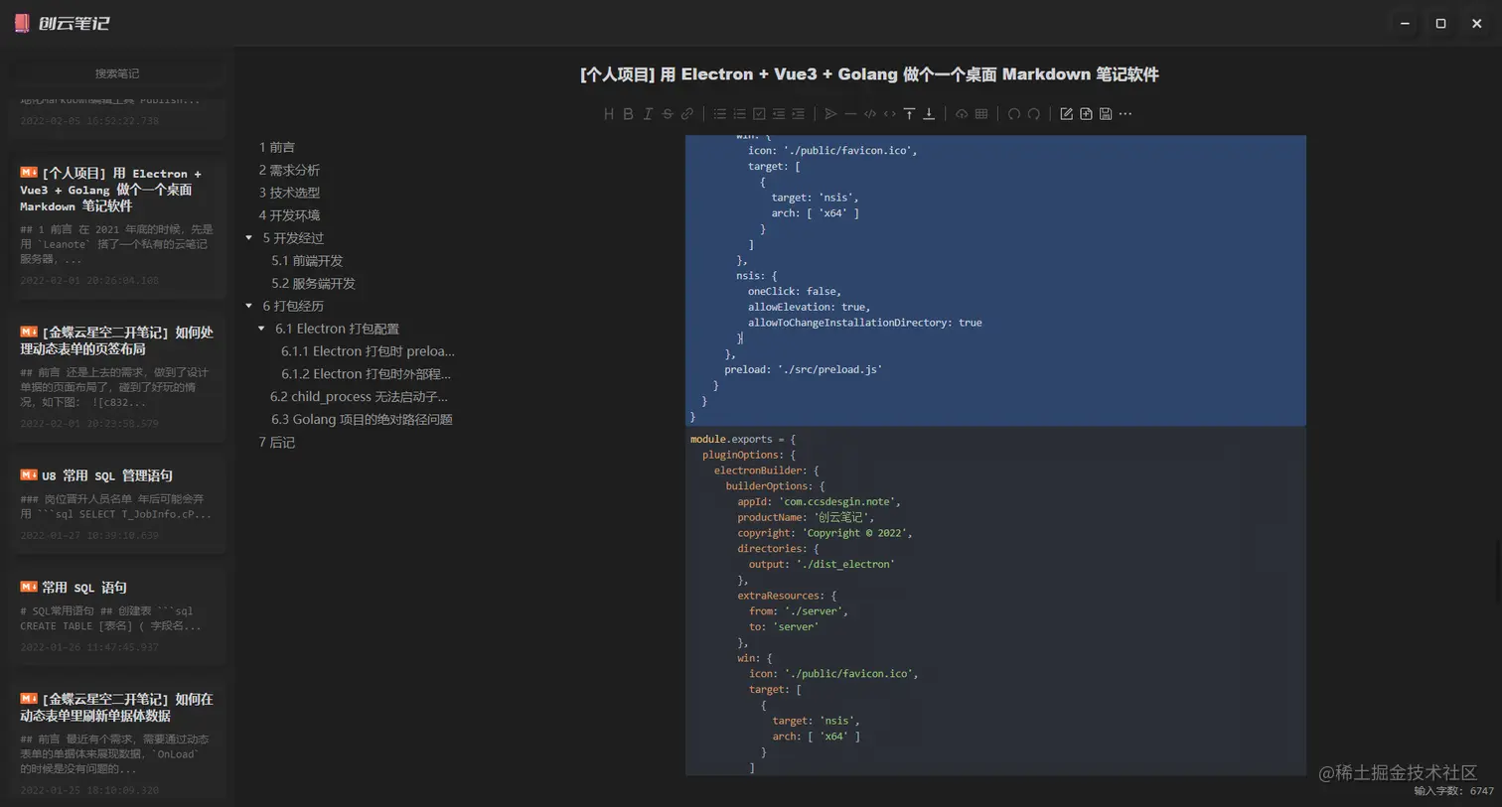The image size is (1502, 807).
Task: Open note '[金蝶云星空二开笔记] 如何处理动态表单的页签布局'
Action: coord(117,378)
